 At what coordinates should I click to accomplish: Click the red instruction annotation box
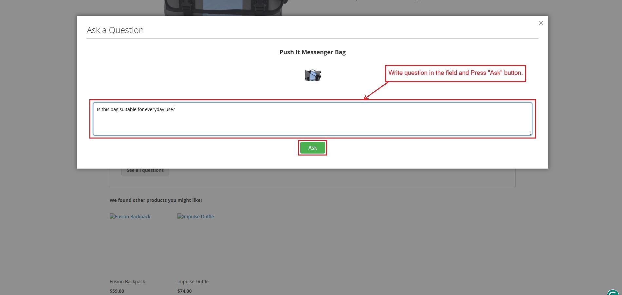pyautogui.click(x=455, y=73)
